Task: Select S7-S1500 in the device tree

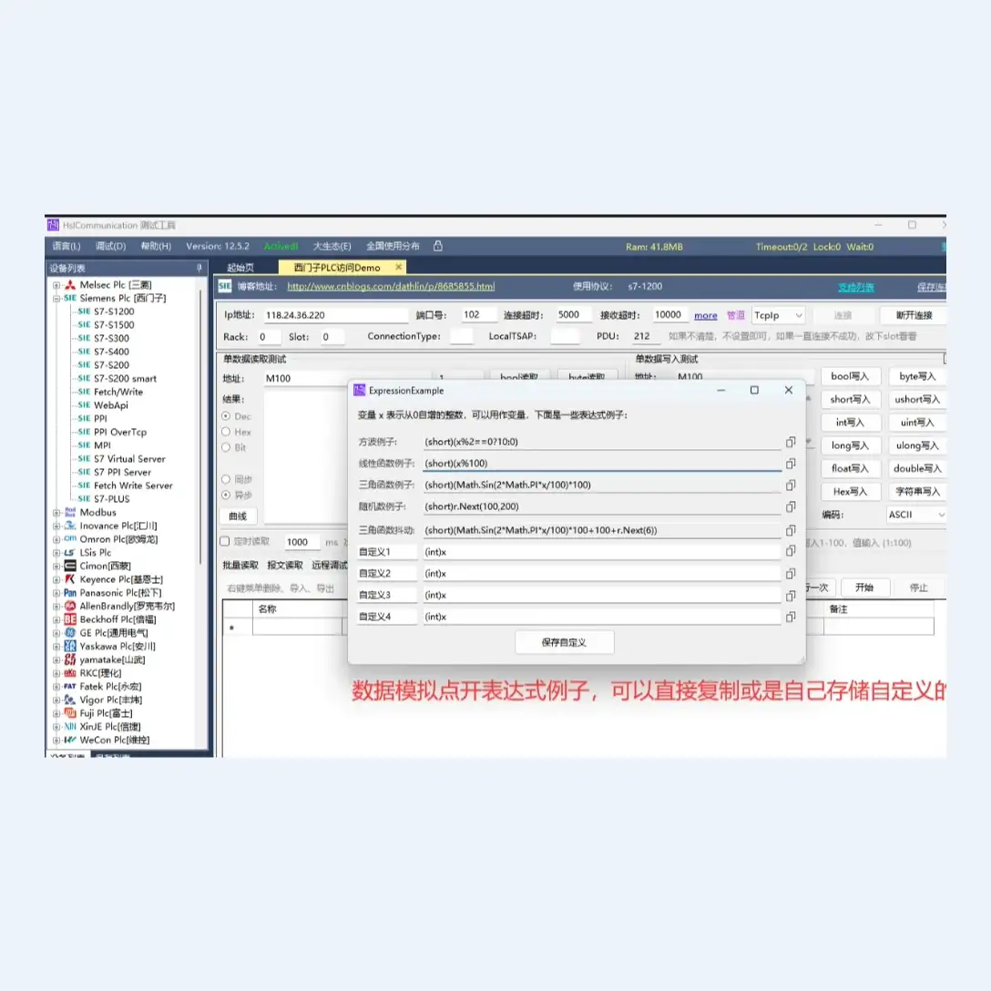Action: coord(113,324)
